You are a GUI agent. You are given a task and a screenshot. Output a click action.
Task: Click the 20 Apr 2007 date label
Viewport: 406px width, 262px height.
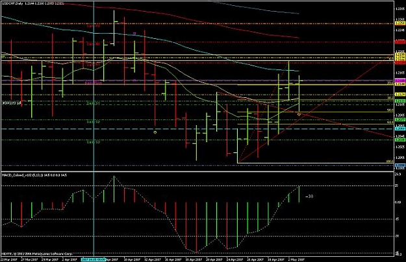point(214,259)
